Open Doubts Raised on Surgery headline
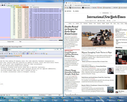127x102 pixels. point(71,30)
